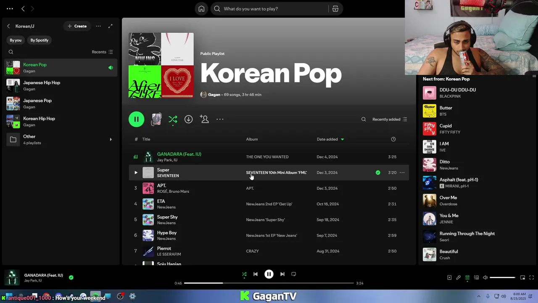The height and width of the screenshot is (303, 538).
Task: Open LE SSERAFIM artist link
Action: tap(169, 255)
